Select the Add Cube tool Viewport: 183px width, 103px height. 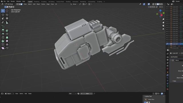[3, 27]
